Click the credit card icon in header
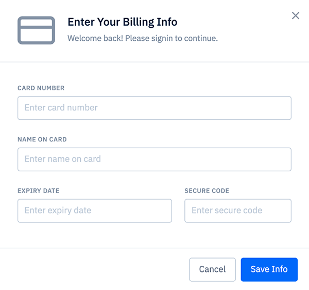This screenshot has height=290, width=309. pyautogui.click(x=36, y=30)
